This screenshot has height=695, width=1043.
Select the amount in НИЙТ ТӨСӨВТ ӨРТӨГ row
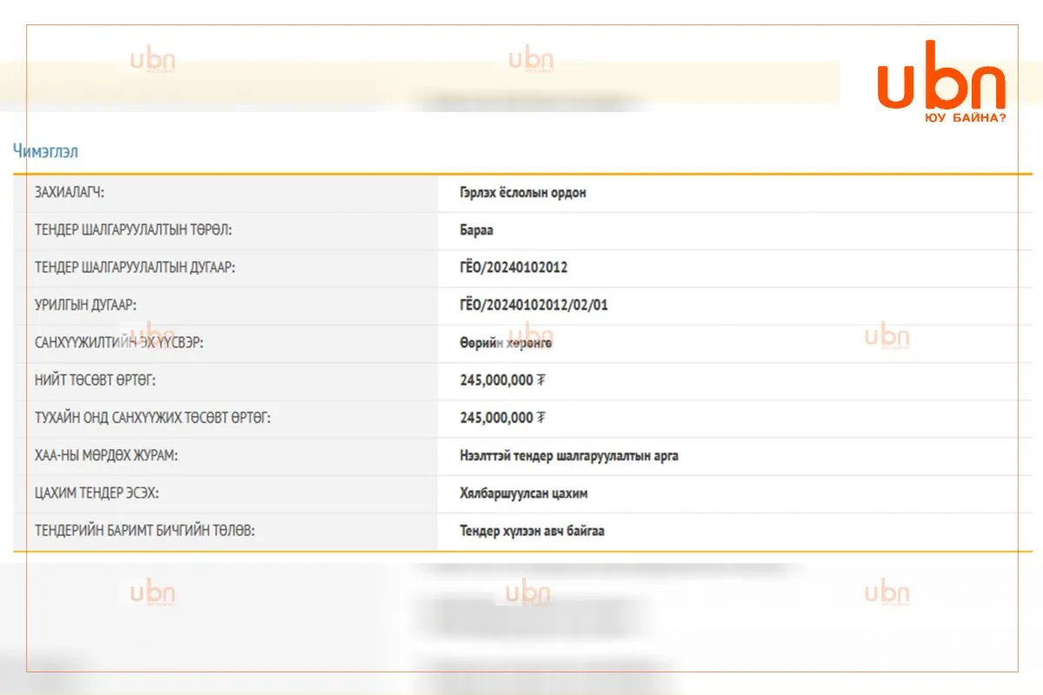pyautogui.click(x=502, y=381)
